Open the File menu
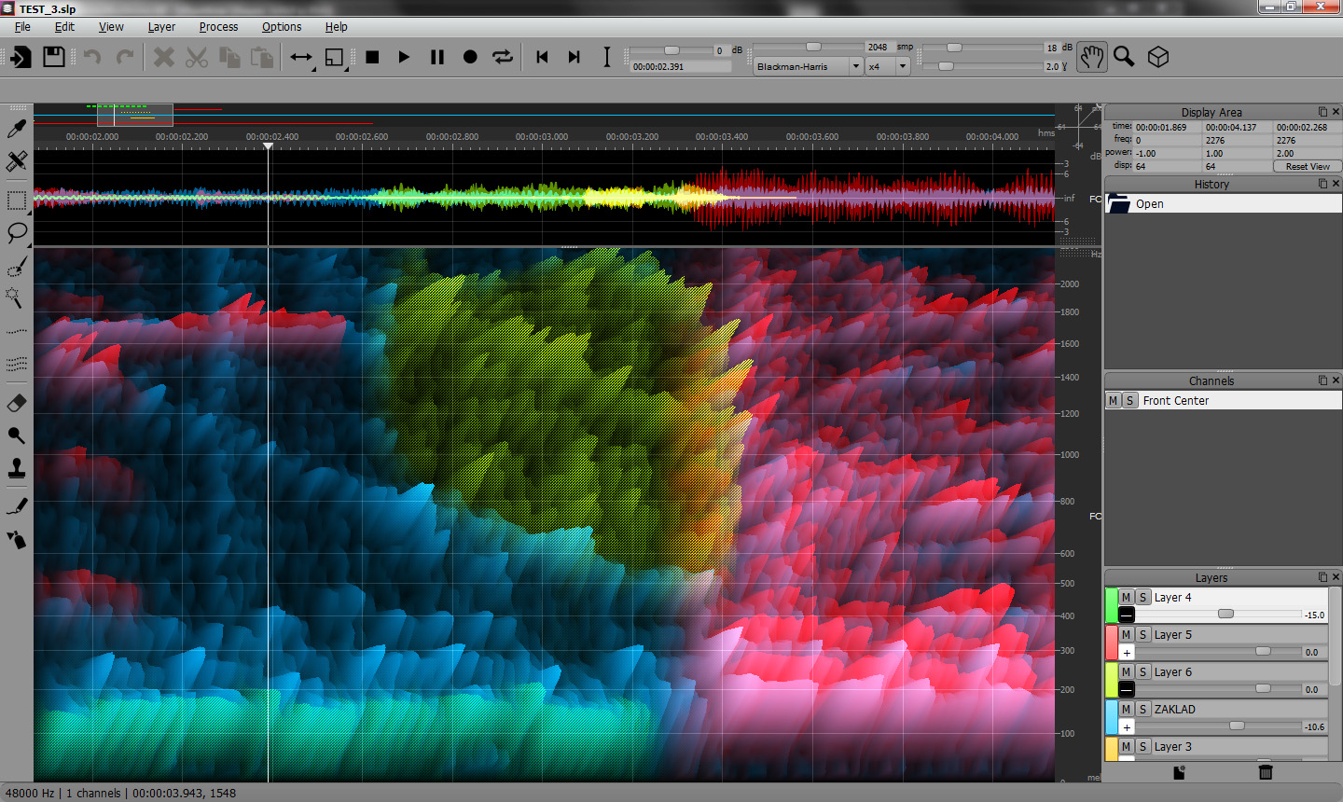Screen dimensions: 1343x802 [x=22, y=27]
